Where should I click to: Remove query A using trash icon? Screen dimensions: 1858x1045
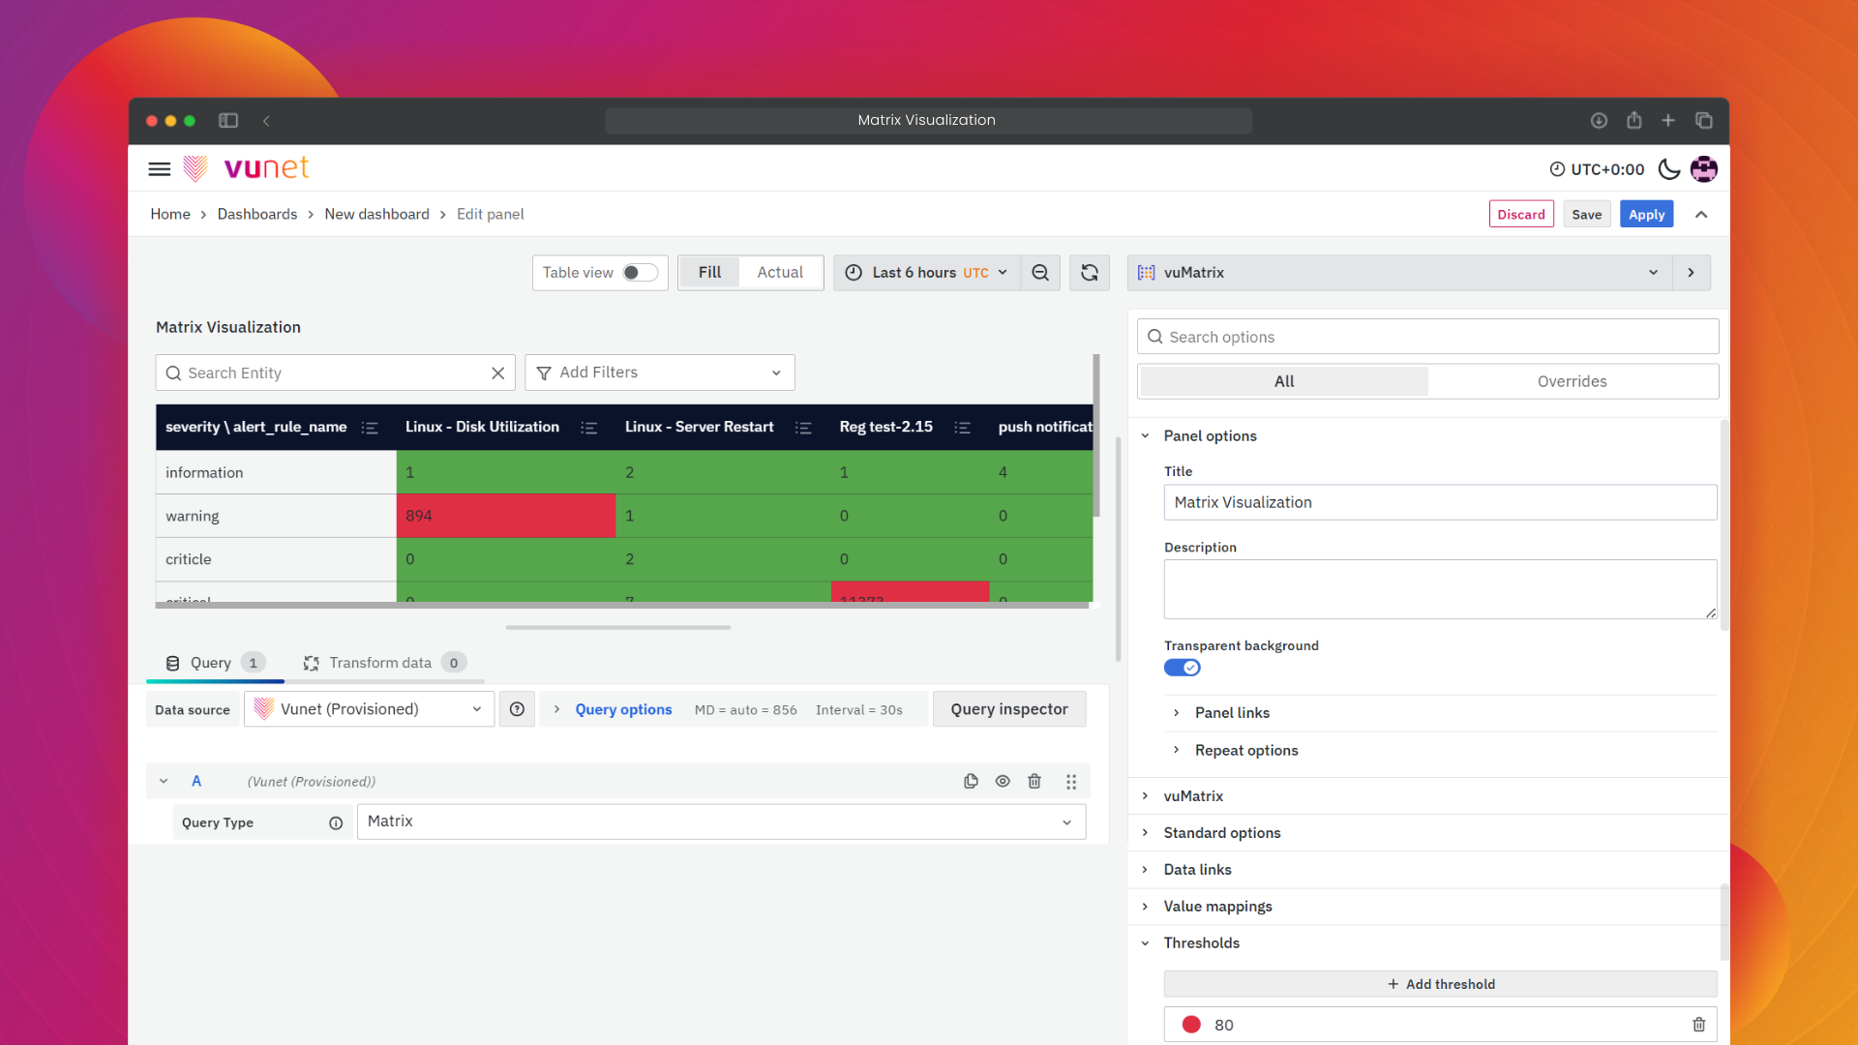[x=1034, y=781]
